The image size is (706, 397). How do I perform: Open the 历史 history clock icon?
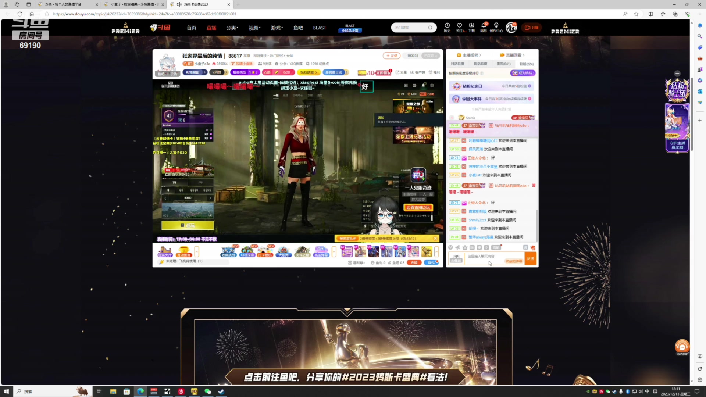pos(447,27)
